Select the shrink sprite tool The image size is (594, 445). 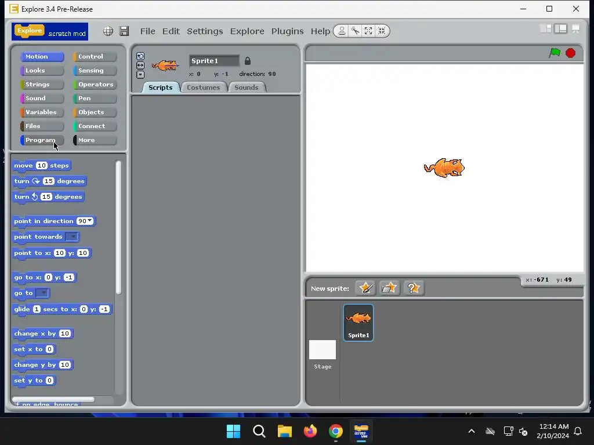(x=382, y=31)
